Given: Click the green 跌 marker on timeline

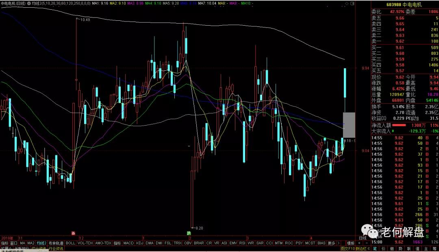Looking at the screenshot, I should (x=189, y=233).
